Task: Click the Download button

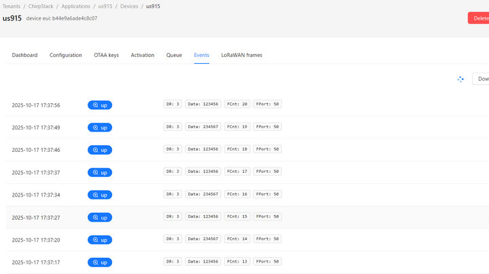Action: pos(482,79)
